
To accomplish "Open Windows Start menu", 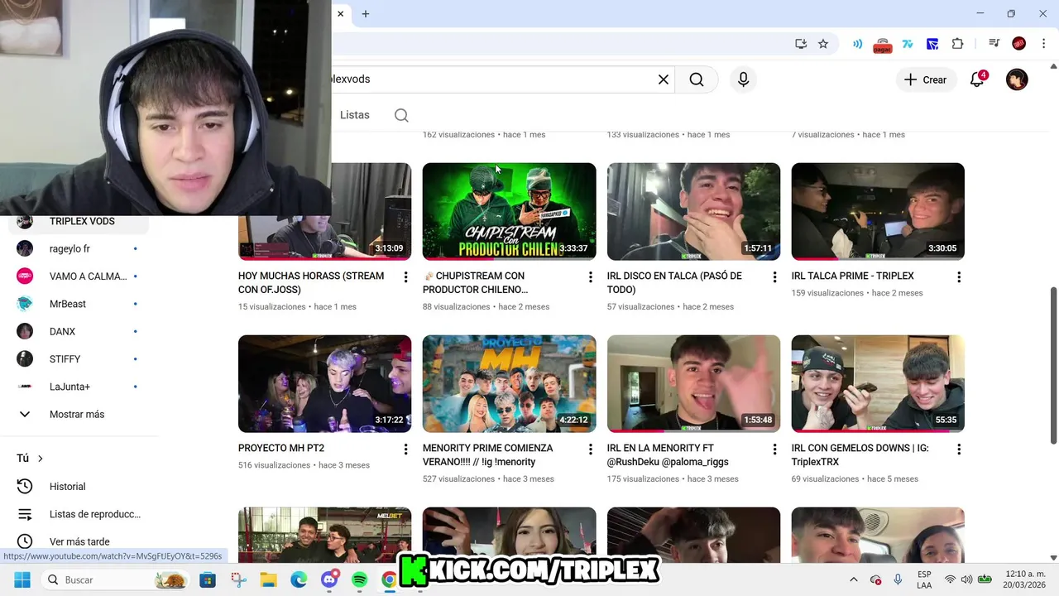I will pyautogui.click(x=22, y=579).
